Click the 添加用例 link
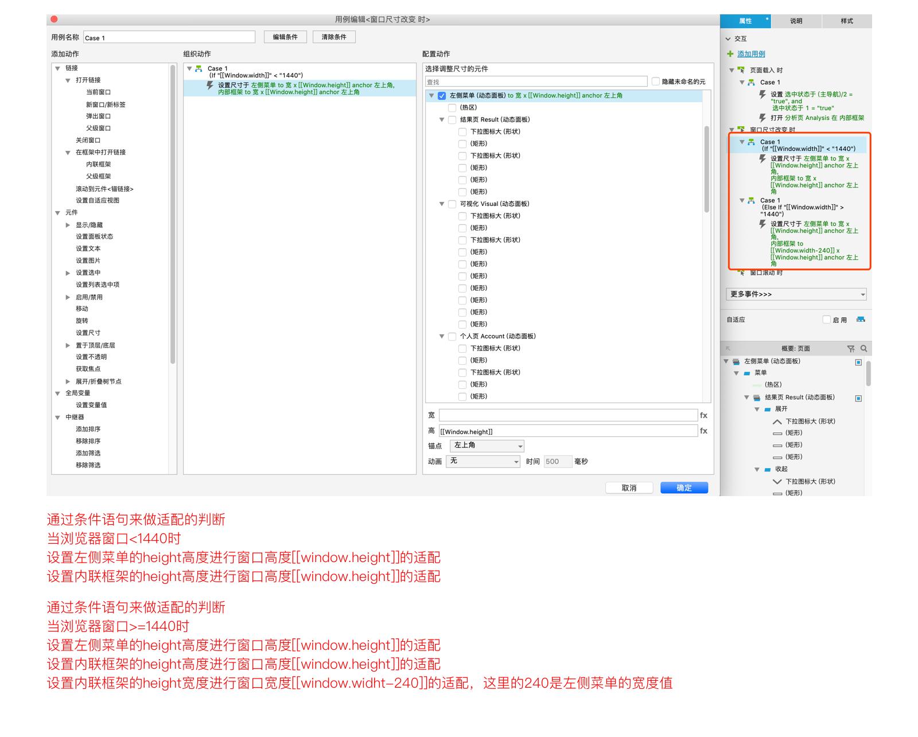The height and width of the screenshot is (737, 918). (751, 54)
